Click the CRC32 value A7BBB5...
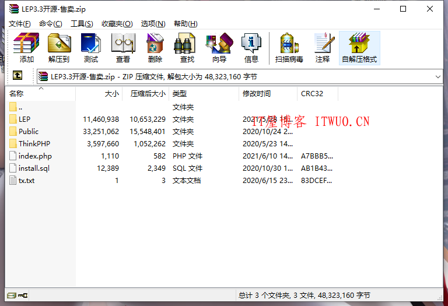448x306 pixels. point(317,156)
